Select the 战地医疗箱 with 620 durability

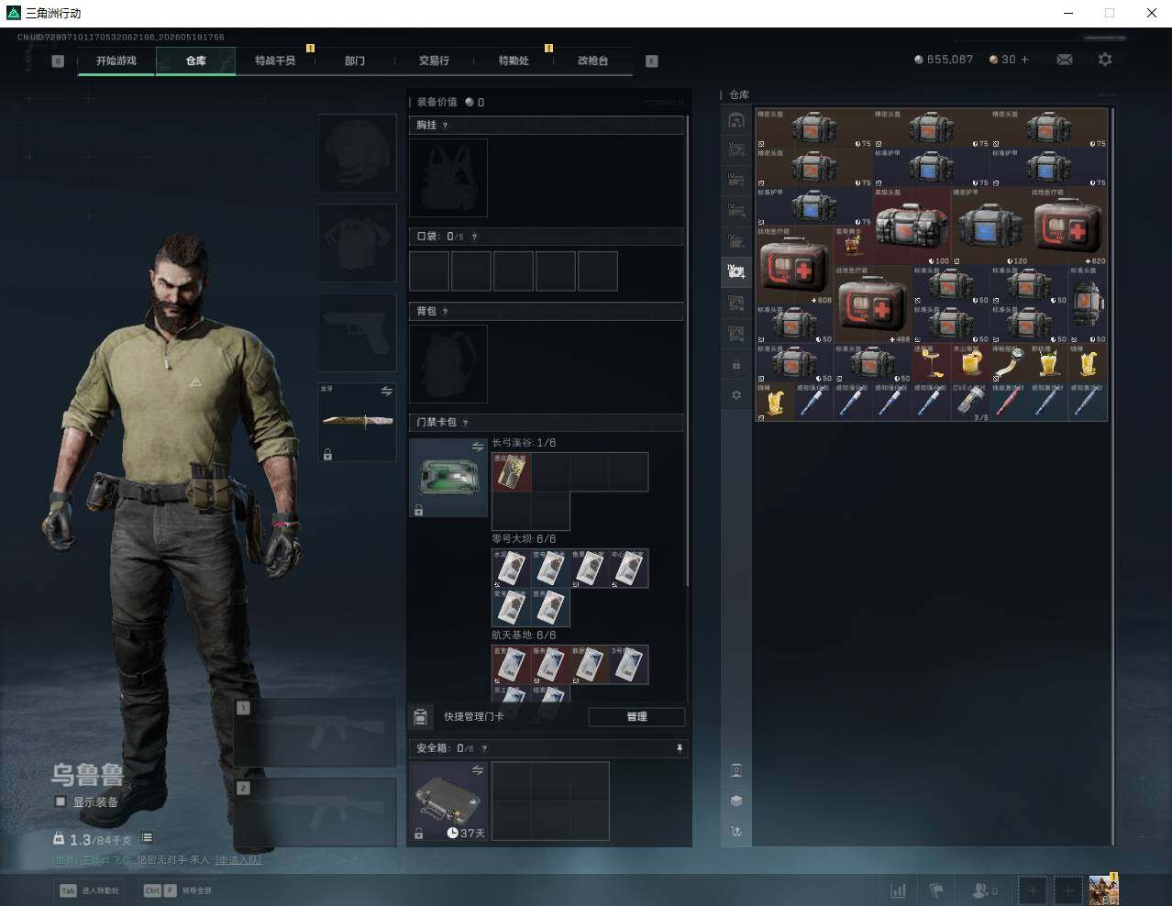click(1068, 226)
